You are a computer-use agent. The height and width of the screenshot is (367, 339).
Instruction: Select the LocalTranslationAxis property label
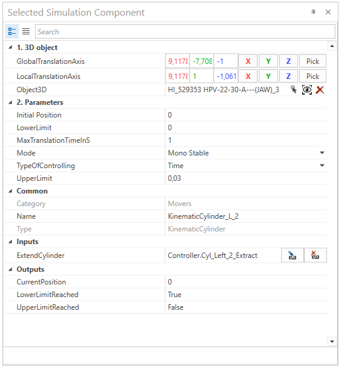pos(48,77)
